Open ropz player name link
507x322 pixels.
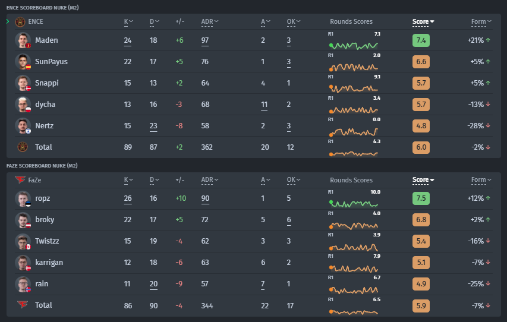coord(43,198)
